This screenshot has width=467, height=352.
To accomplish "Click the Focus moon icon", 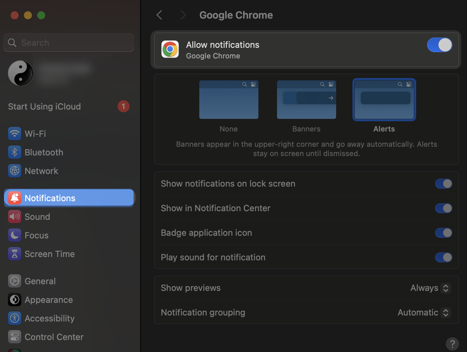I will [15, 235].
